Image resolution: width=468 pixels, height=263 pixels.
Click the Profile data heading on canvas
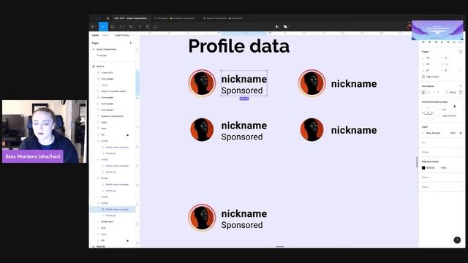coord(239,46)
